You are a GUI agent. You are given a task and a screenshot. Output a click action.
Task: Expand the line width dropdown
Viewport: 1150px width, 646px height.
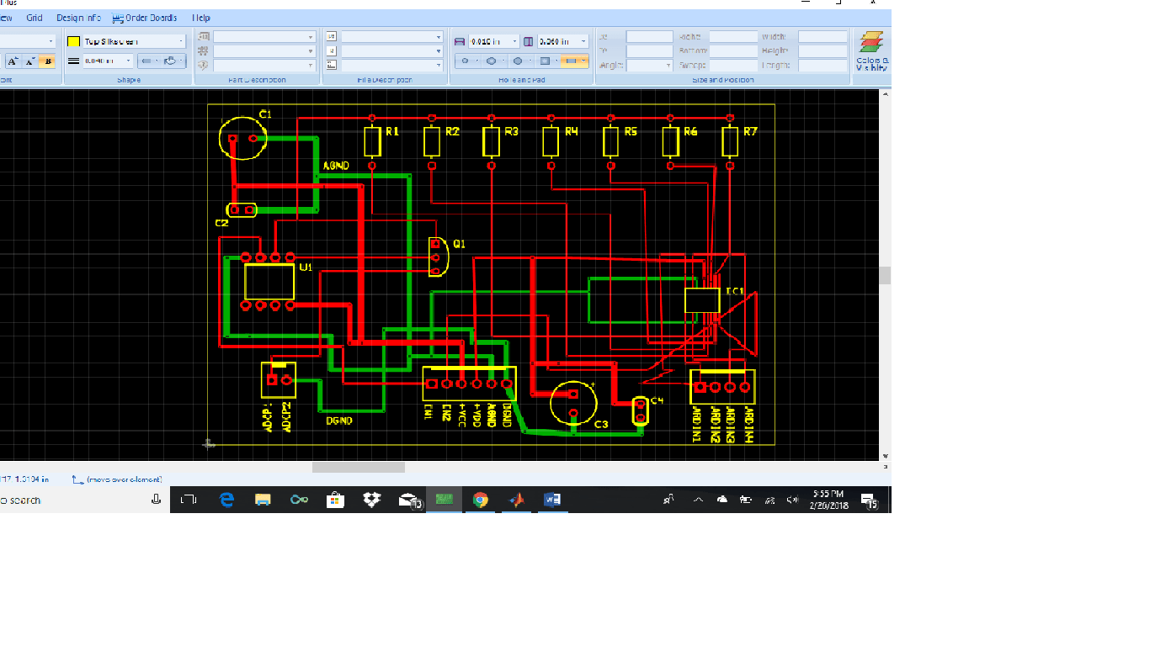(128, 61)
